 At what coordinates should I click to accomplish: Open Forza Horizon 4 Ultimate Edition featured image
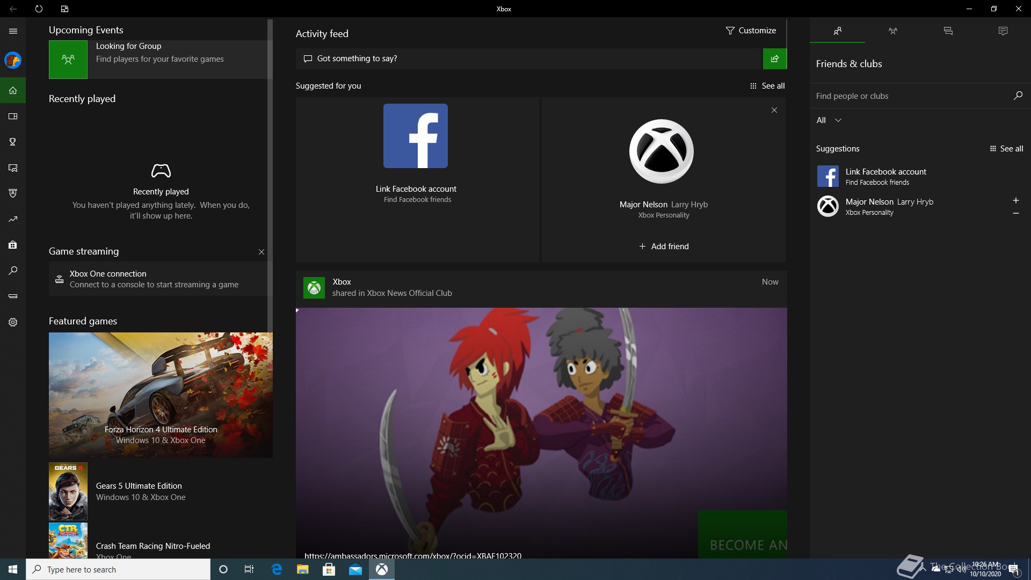tap(161, 395)
